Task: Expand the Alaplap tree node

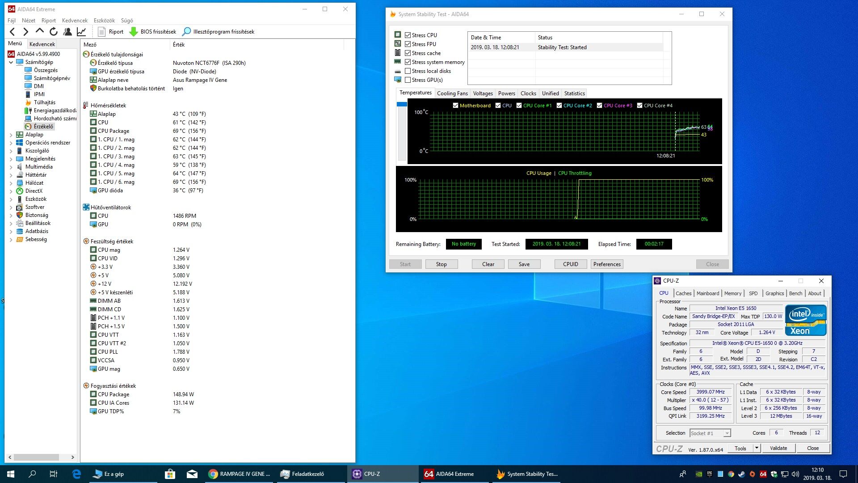Action: click(11, 135)
